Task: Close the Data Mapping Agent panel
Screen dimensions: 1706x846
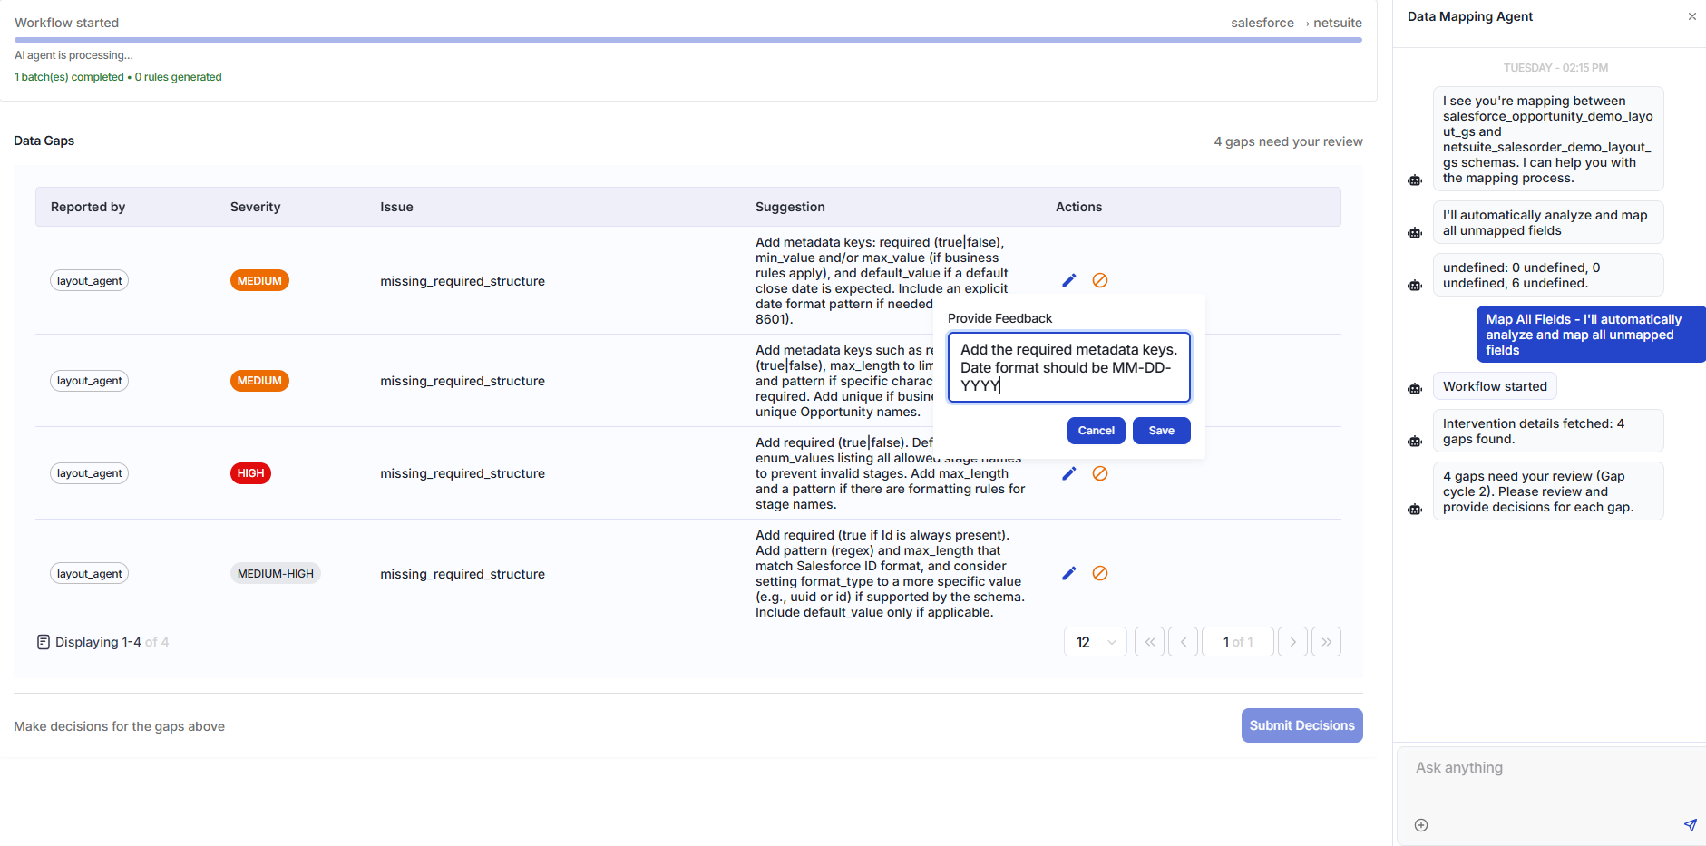Action: point(1691,16)
